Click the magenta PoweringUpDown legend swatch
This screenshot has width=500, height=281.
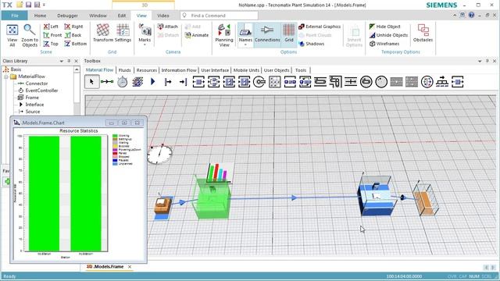point(115,149)
